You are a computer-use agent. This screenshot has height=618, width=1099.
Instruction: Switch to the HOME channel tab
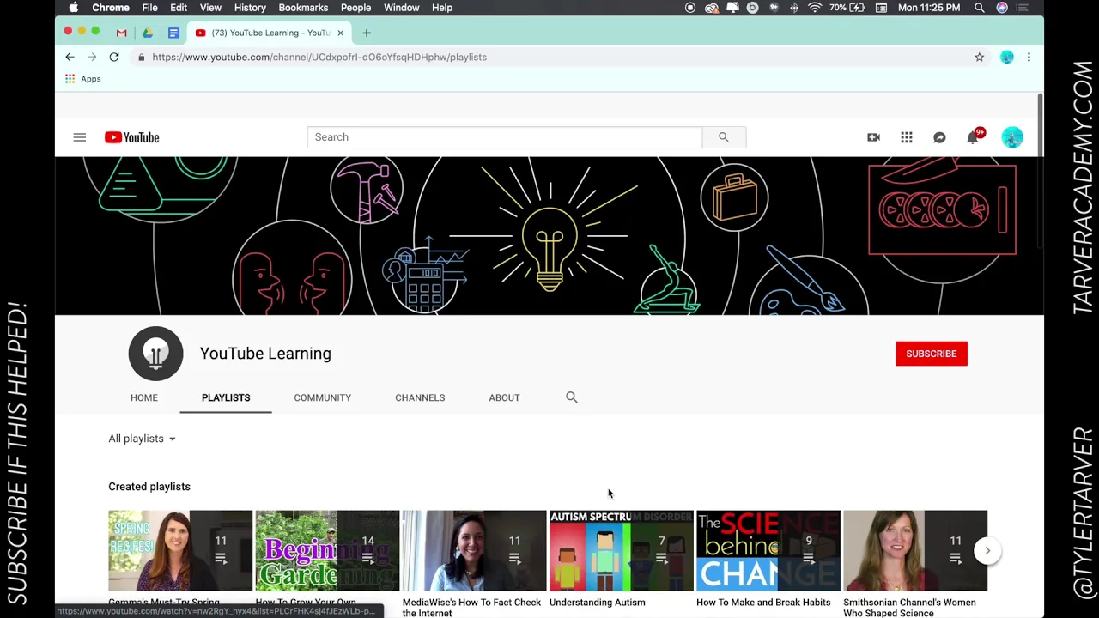click(144, 397)
